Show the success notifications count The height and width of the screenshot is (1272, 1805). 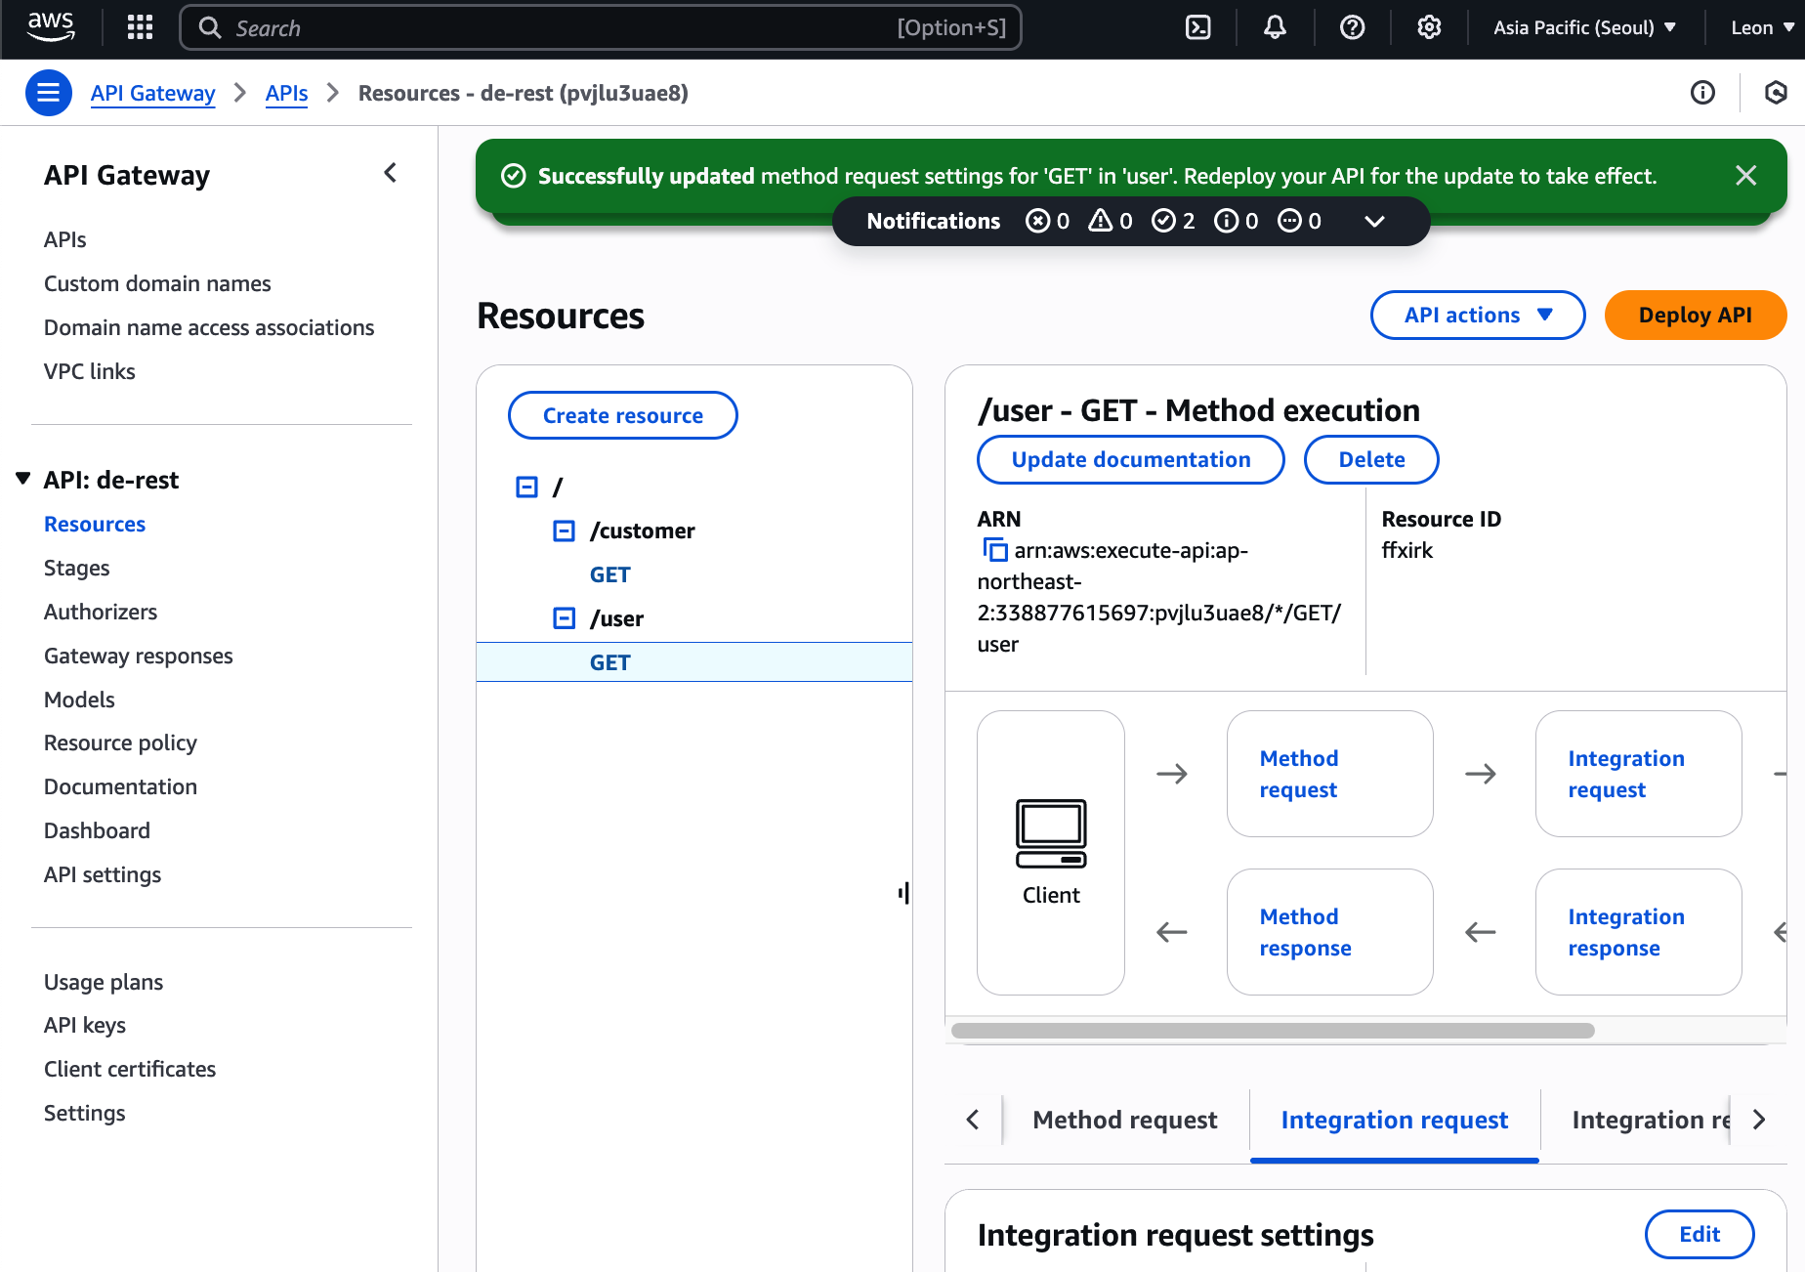click(x=1173, y=221)
